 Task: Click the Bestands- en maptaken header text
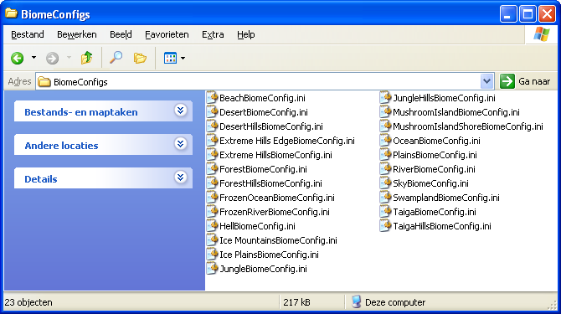(81, 112)
